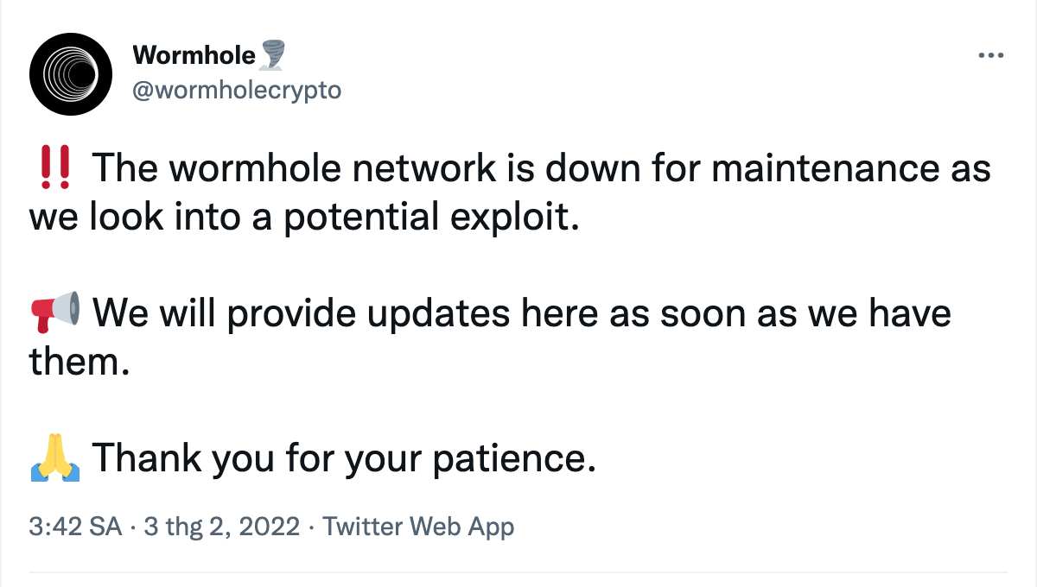Screen dimensions: 1037x587
Task: Click the word "them." in the tweet
Action: coord(79,361)
